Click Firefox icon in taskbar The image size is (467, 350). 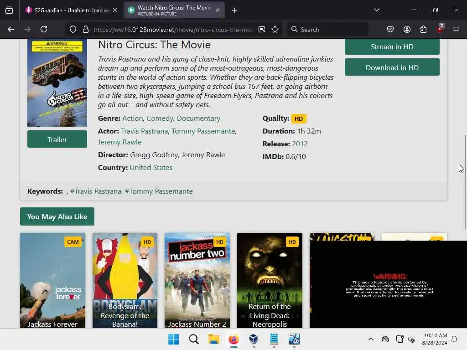234,339
